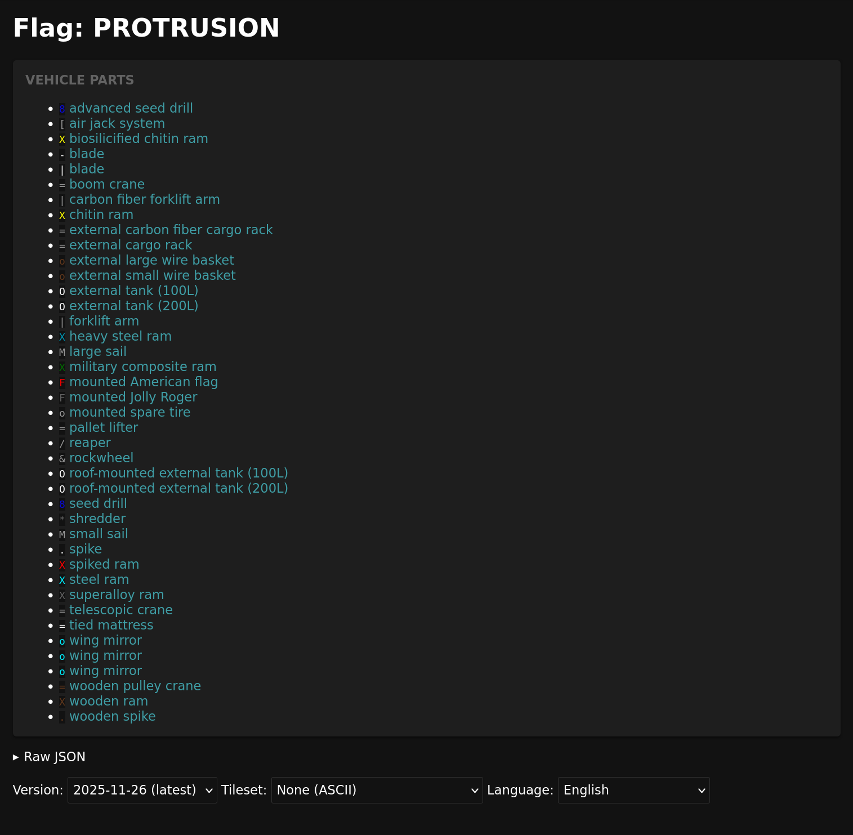The height and width of the screenshot is (835, 853).
Task: Click the large sail link
Action: (x=98, y=351)
